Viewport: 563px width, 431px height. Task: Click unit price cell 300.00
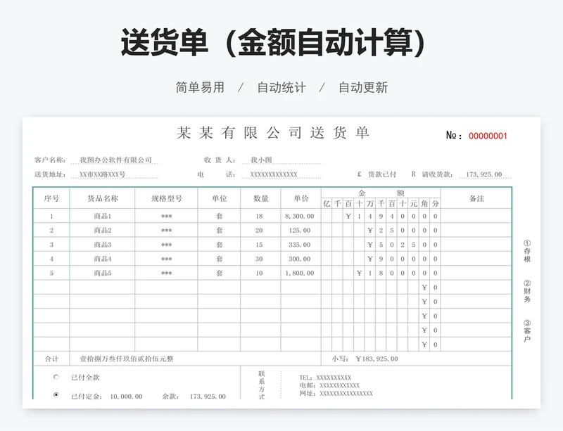[300, 259]
